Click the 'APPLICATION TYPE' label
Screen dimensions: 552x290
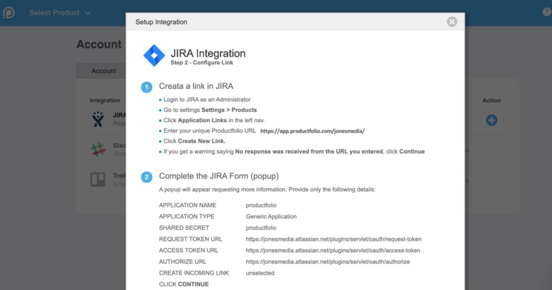187,217
